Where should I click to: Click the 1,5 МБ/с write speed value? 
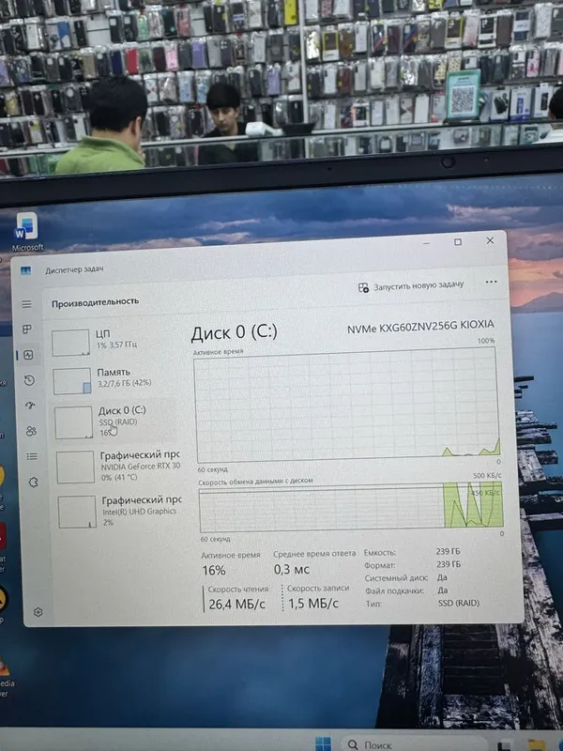tap(313, 604)
